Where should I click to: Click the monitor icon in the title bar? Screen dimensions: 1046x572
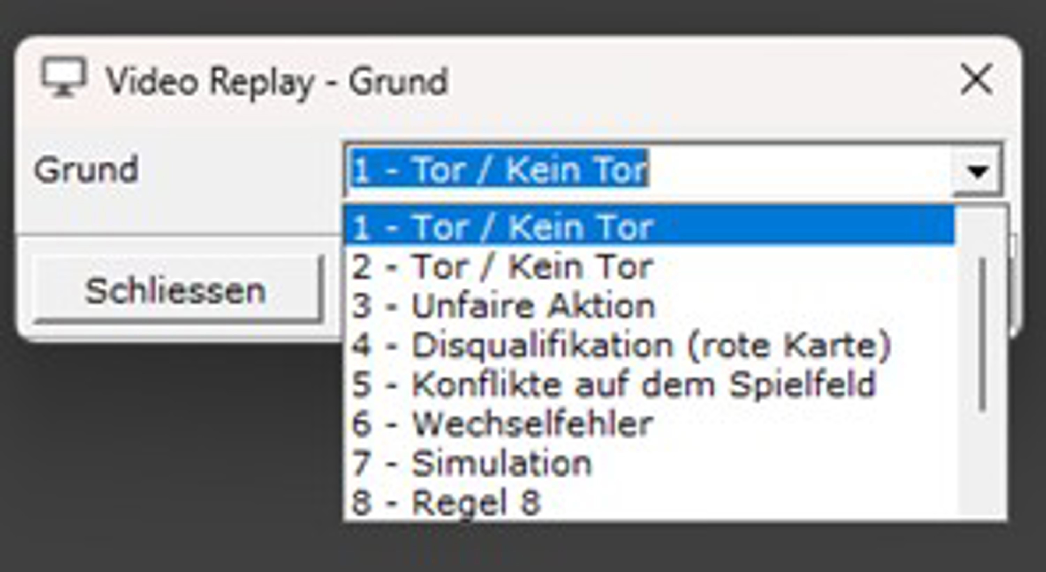click(x=64, y=77)
